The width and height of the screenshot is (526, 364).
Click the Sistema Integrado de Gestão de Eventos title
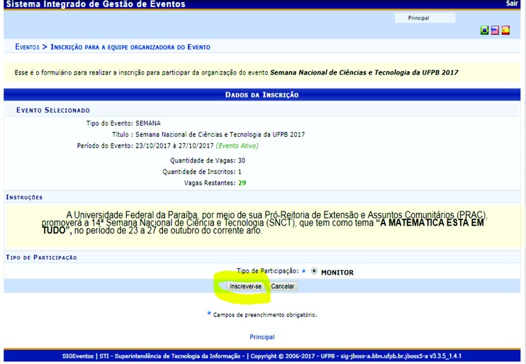[96, 4]
